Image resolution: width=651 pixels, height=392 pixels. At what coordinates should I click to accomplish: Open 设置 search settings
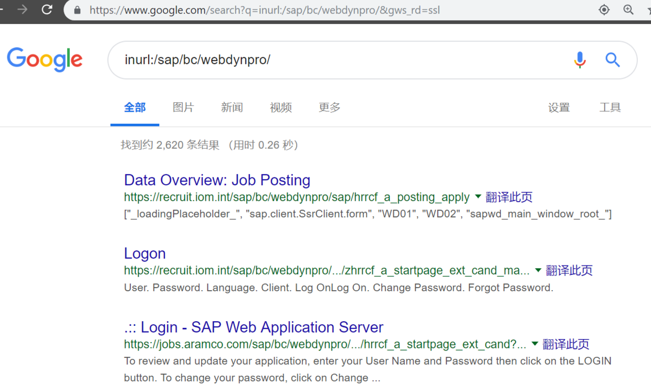[559, 108]
